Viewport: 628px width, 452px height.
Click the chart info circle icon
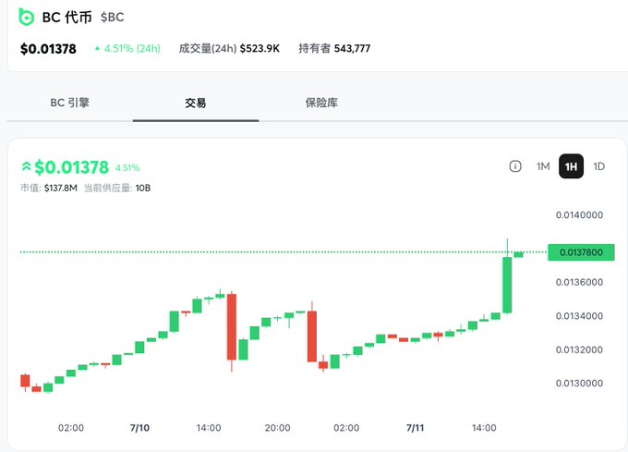(x=515, y=166)
